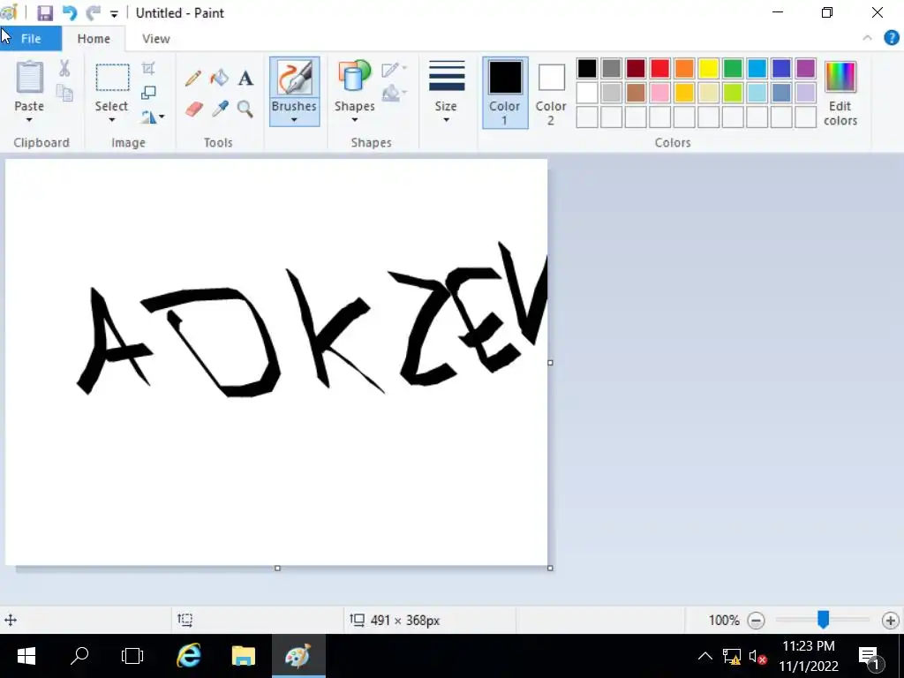Screen dimensions: 904x678
Task: Select the Pencil tool
Action: tap(193, 79)
